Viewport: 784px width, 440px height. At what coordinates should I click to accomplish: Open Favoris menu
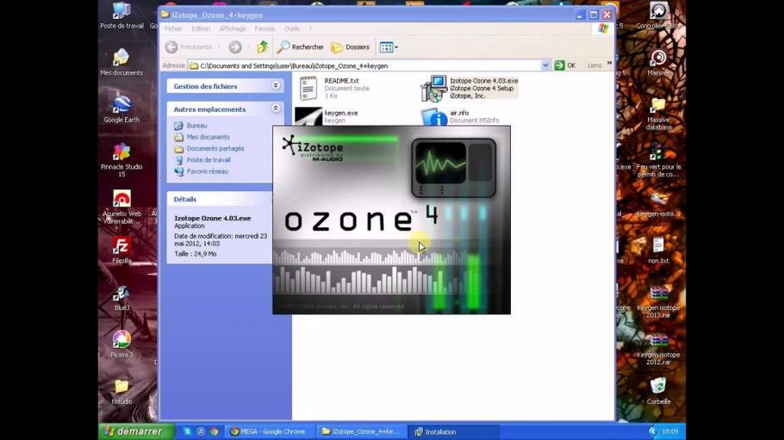(x=264, y=29)
